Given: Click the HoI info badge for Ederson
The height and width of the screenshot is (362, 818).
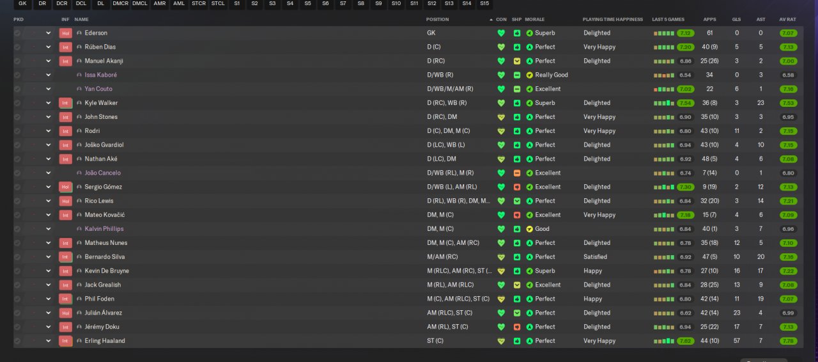Looking at the screenshot, I should click(65, 33).
